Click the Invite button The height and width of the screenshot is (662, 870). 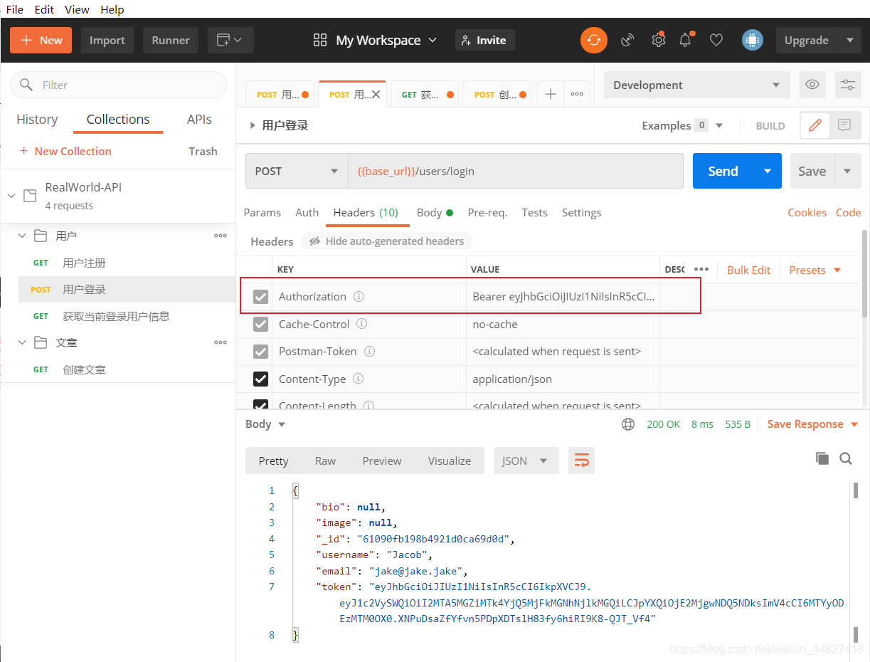click(484, 40)
